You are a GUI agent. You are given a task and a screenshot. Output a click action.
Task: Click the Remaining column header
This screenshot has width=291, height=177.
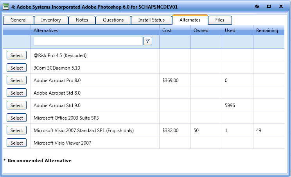(x=269, y=30)
